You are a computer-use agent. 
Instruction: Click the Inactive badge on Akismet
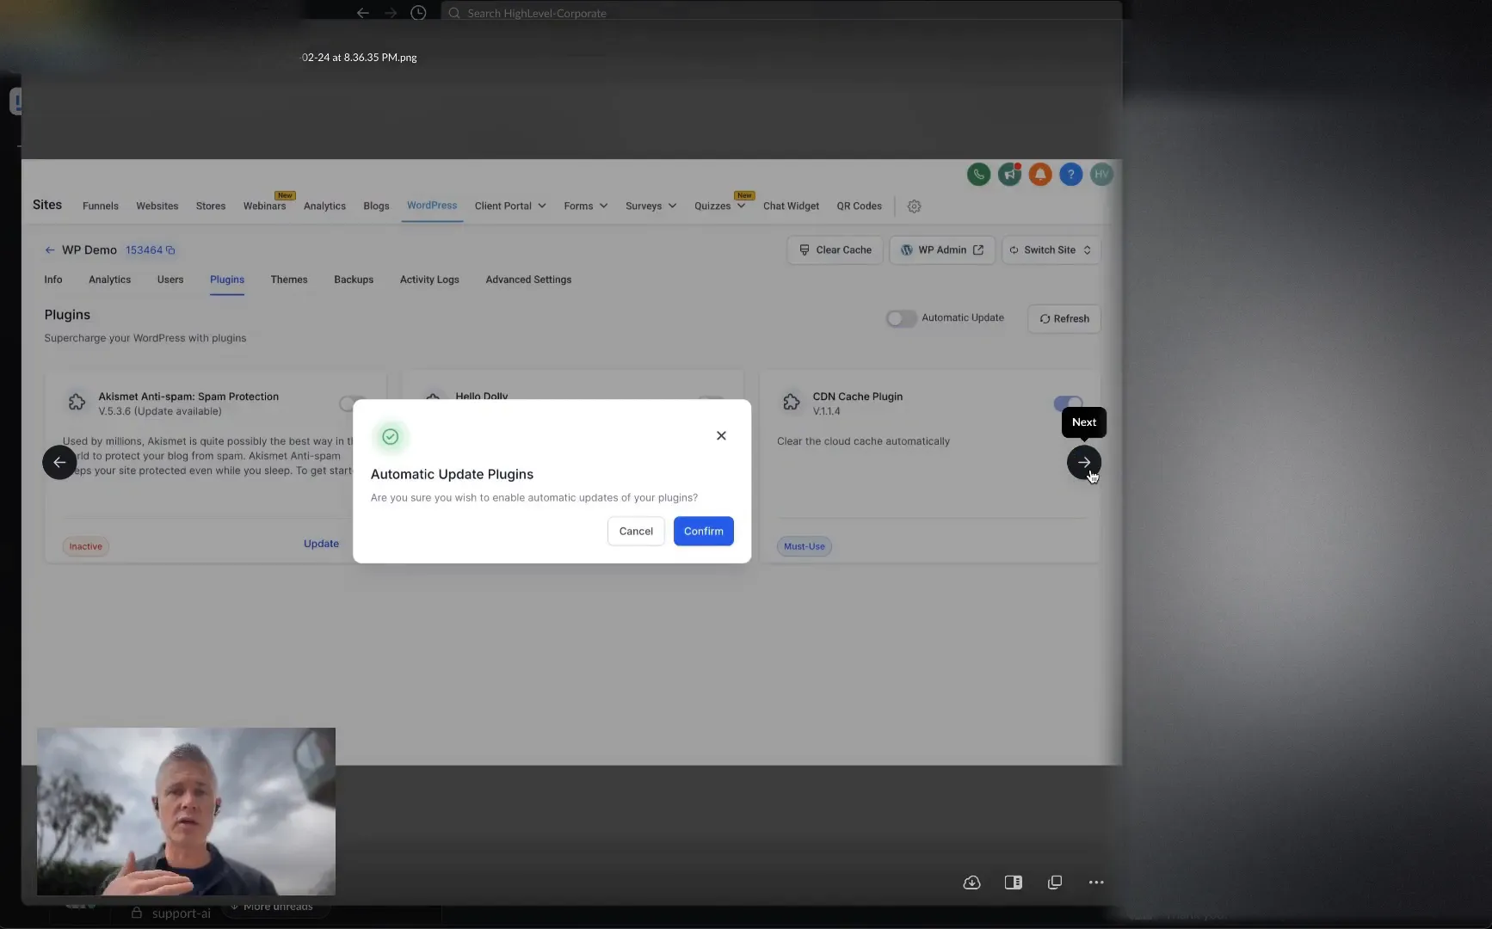click(85, 546)
